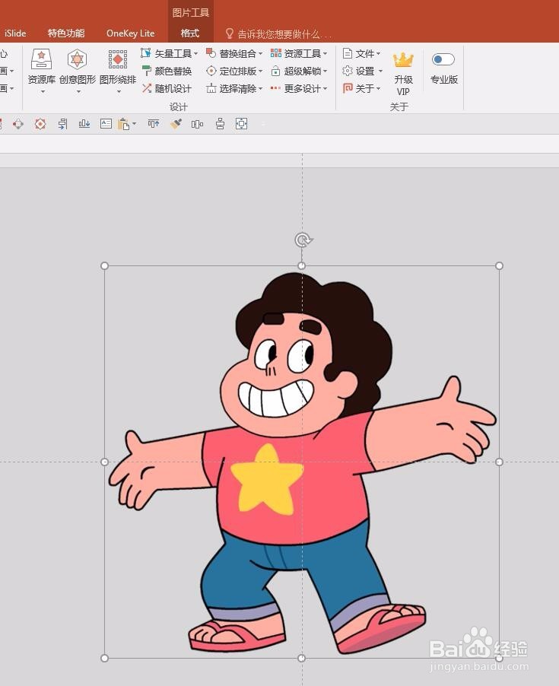The height and width of the screenshot is (686, 559).
Task: Click the bottom-middle resize handle of picture
Action: tap(302, 658)
